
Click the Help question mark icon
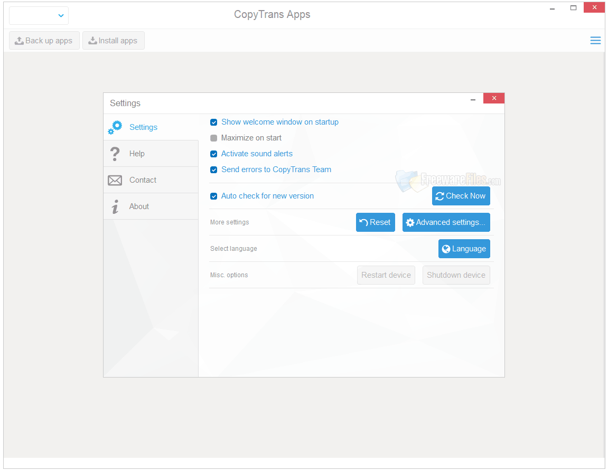(x=115, y=153)
